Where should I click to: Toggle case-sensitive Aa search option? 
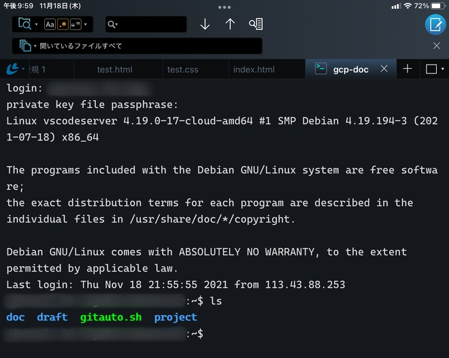click(50, 25)
